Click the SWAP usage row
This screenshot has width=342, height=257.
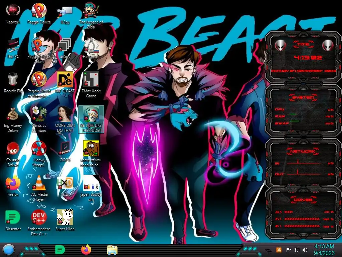304,123
